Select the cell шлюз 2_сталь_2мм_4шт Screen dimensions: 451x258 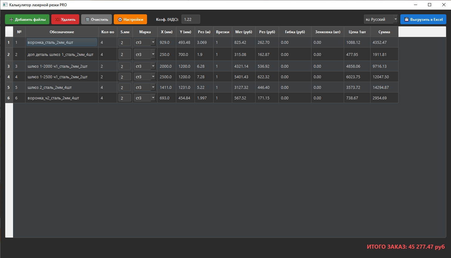[x=62, y=88]
